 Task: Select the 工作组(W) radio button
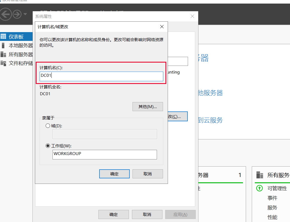point(48,146)
